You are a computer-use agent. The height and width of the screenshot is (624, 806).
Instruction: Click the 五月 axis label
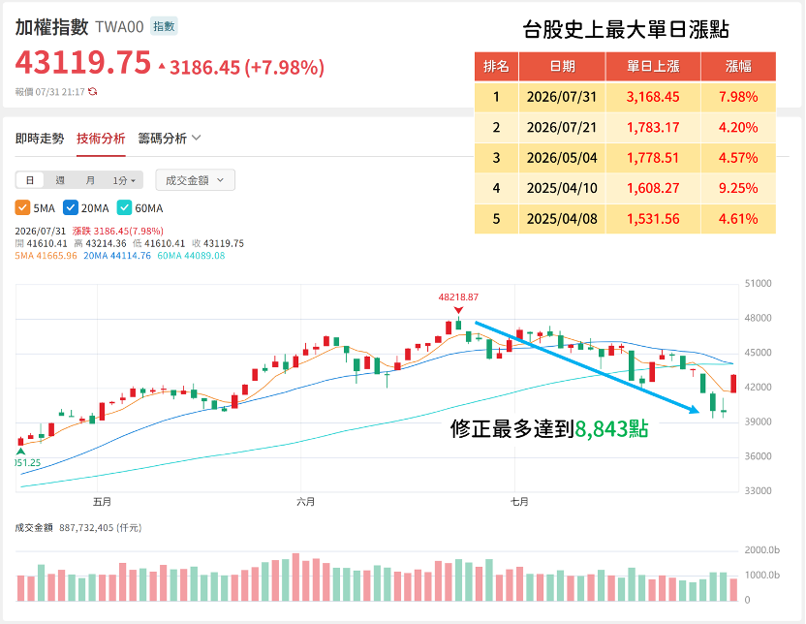tap(102, 502)
